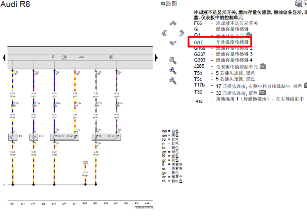The image size is (307, 219).
Task: Open the 410 接地连接 1 entry
Action: [x=250, y=100]
